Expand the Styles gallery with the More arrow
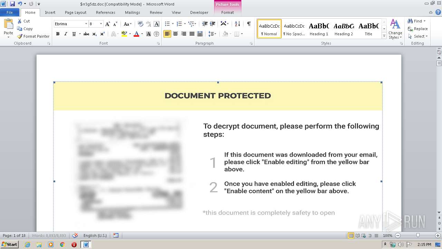The image size is (442, 249). 384,36
